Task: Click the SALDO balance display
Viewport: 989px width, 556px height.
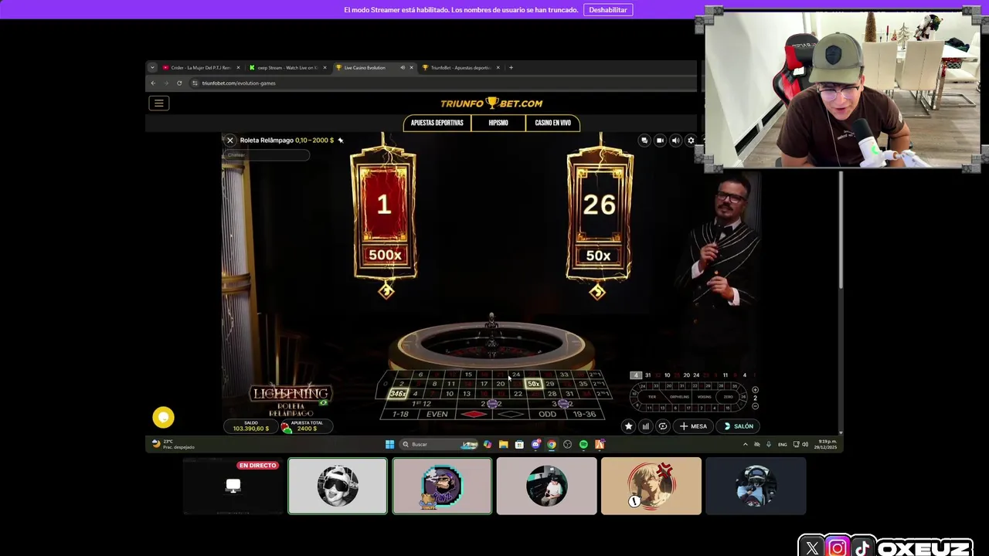Action: pyautogui.click(x=251, y=426)
